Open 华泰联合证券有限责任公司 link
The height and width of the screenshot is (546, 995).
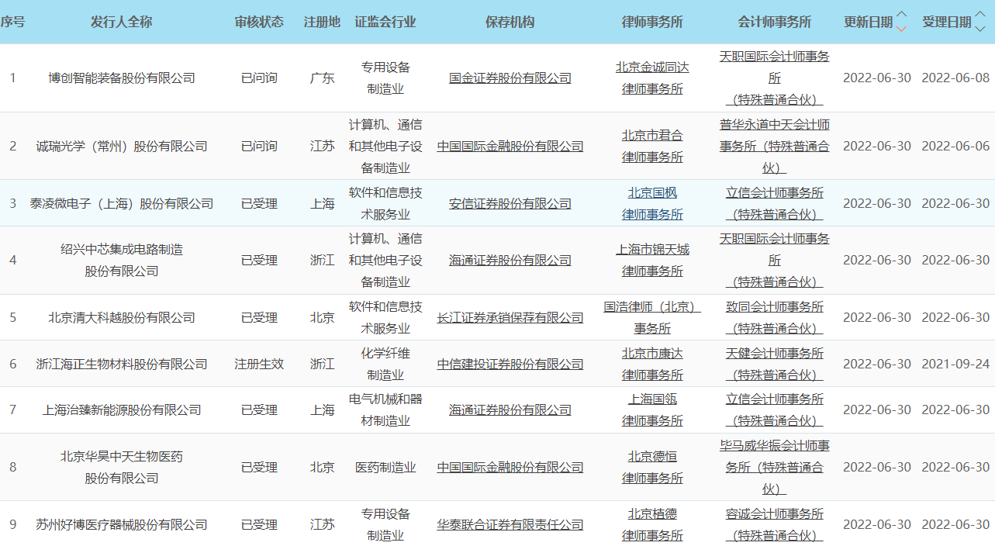coord(510,525)
